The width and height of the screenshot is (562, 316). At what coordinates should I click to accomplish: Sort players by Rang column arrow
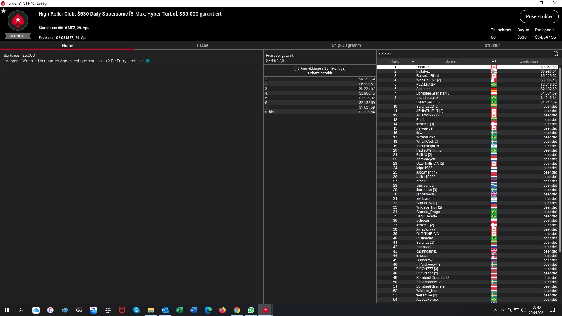(x=413, y=61)
